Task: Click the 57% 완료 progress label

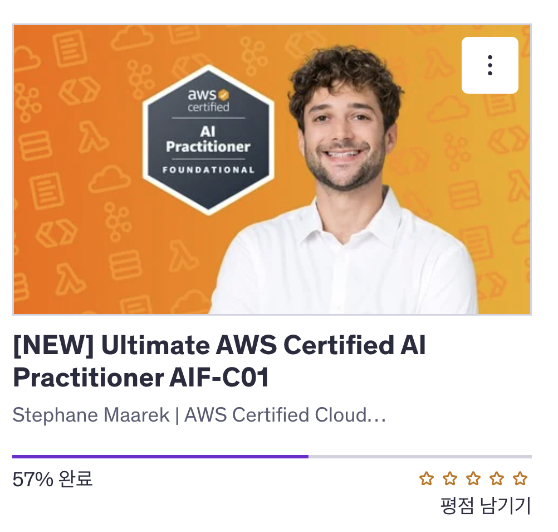Action: [x=53, y=479]
